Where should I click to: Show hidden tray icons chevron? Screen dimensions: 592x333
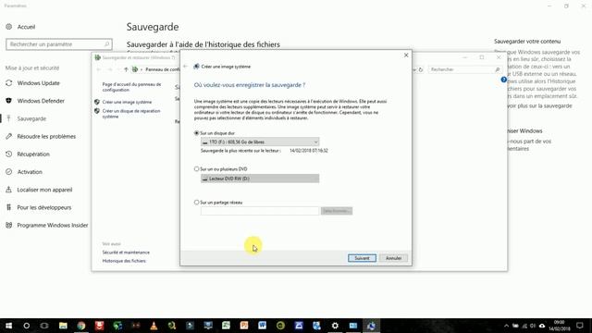click(506, 326)
